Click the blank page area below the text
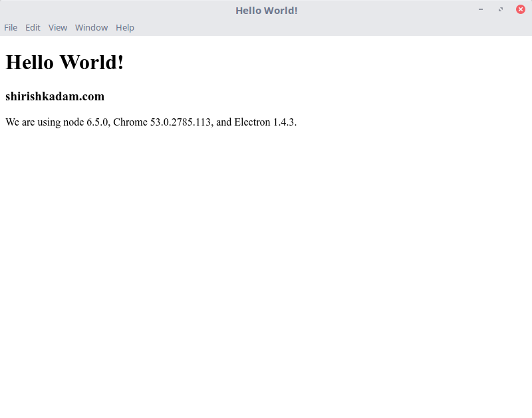The height and width of the screenshot is (418, 532). (x=266, y=266)
